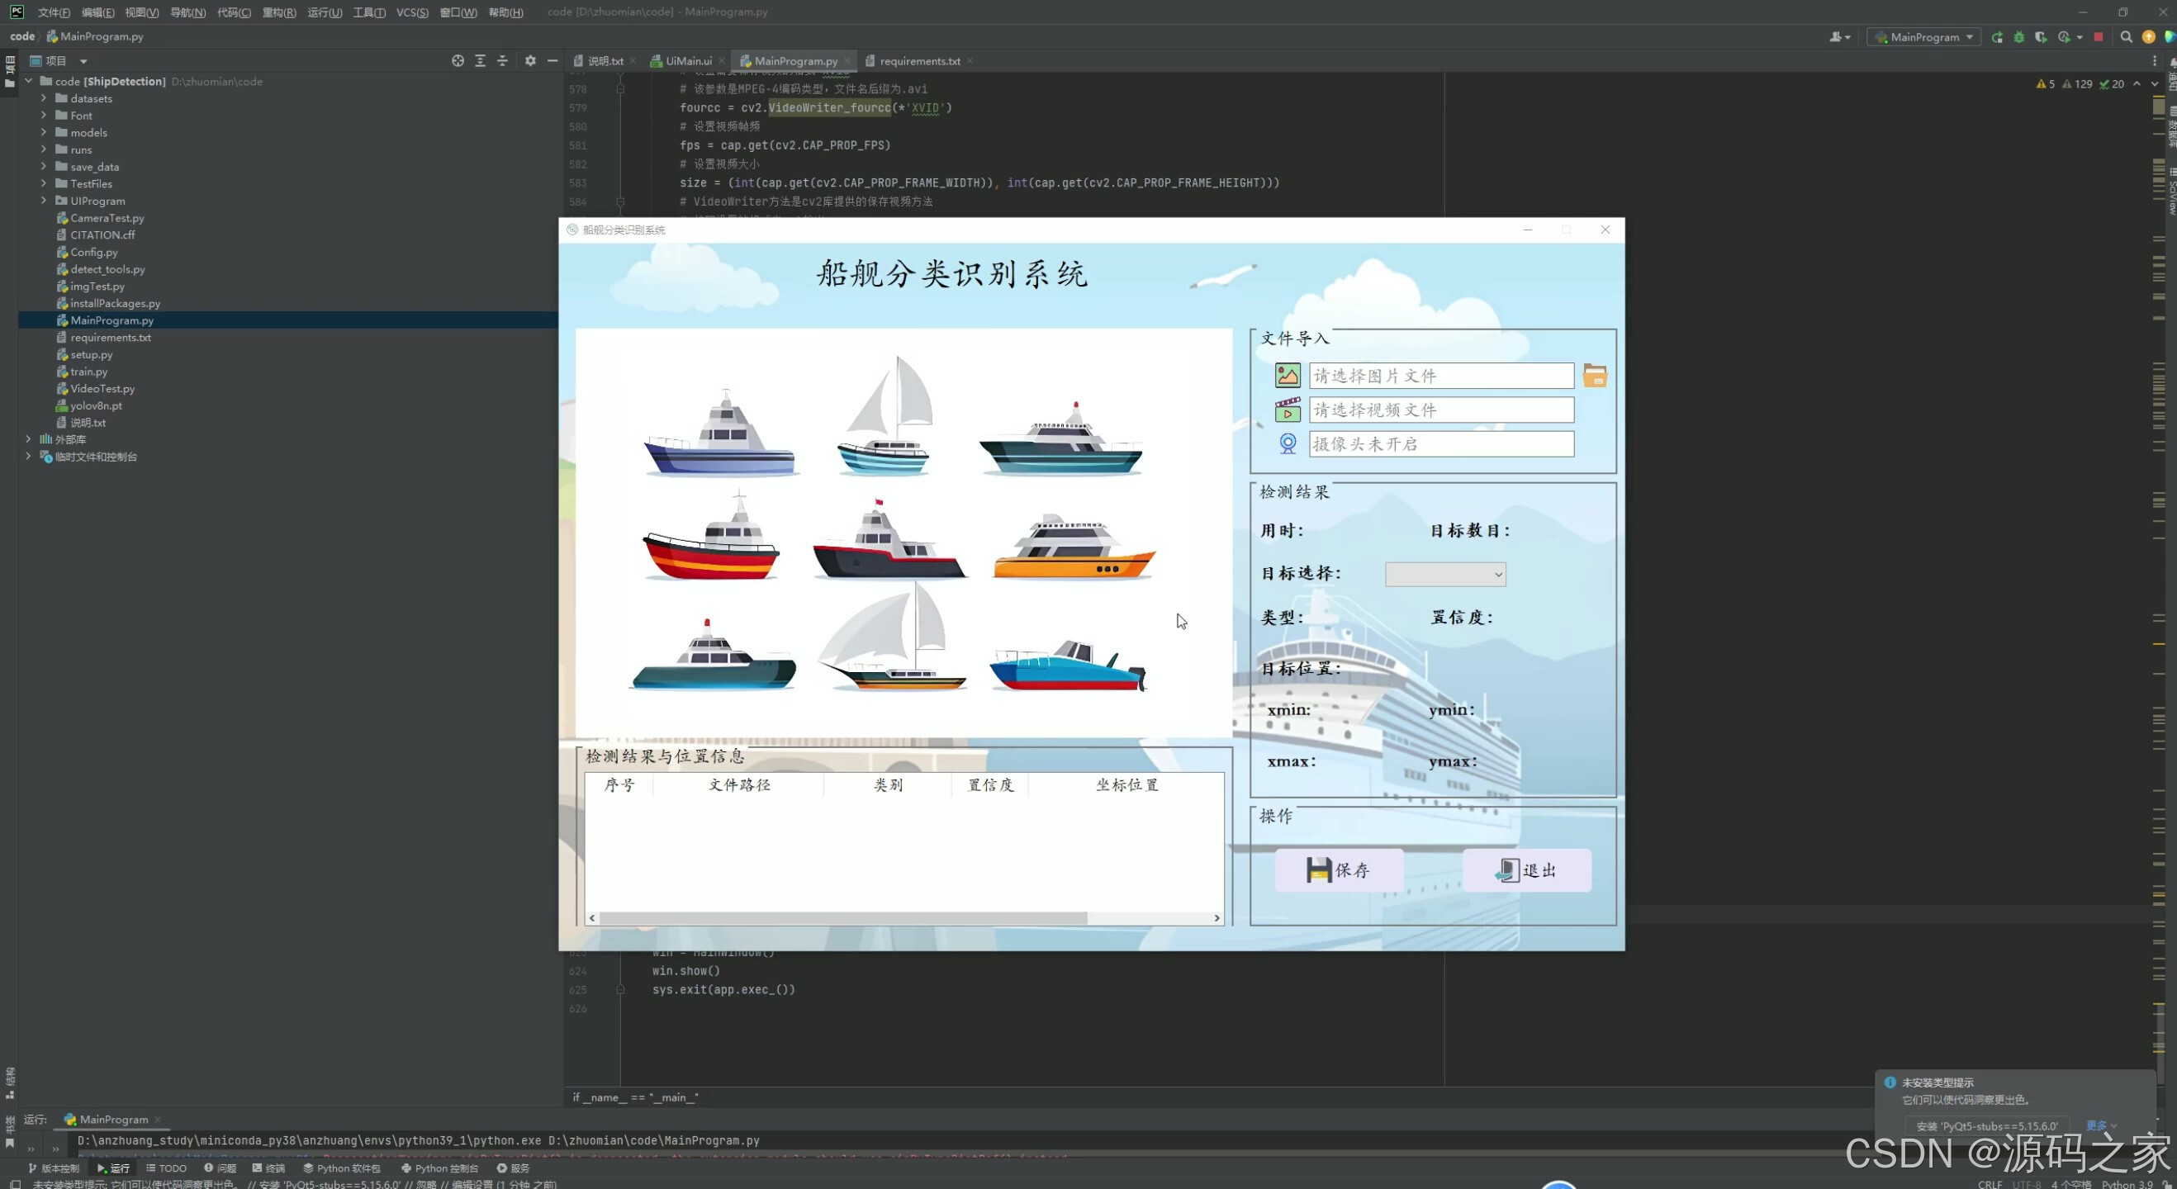Close the MainProgram run tab
Viewport: 2177px width, 1189px height.
pyautogui.click(x=158, y=1120)
